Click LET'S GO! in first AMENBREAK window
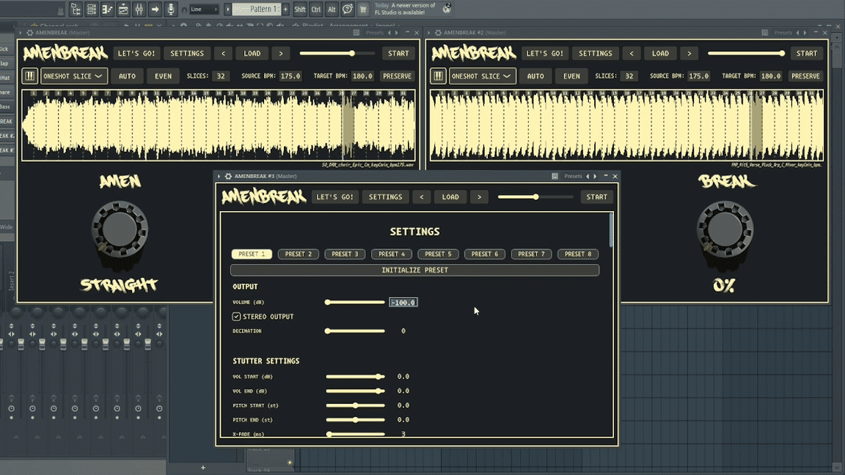The height and width of the screenshot is (475, 845). click(x=136, y=54)
